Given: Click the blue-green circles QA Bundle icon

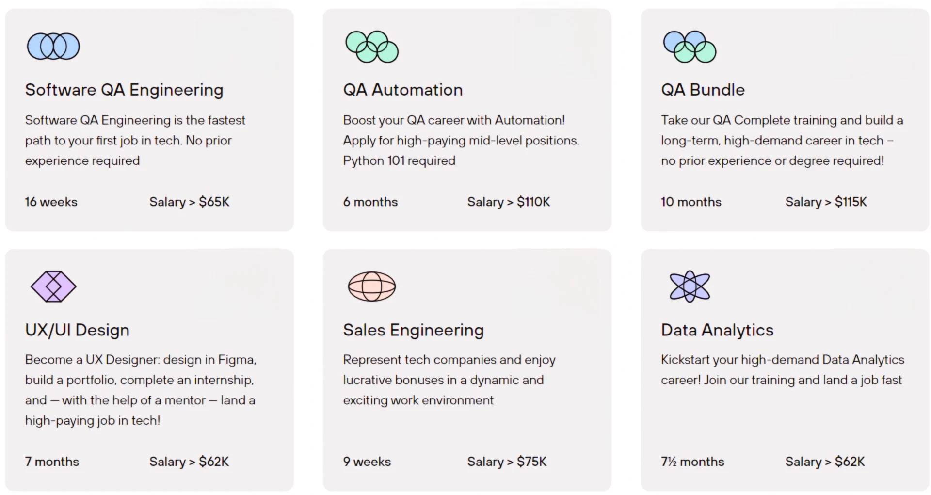Looking at the screenshot, I should coord(690,47).
